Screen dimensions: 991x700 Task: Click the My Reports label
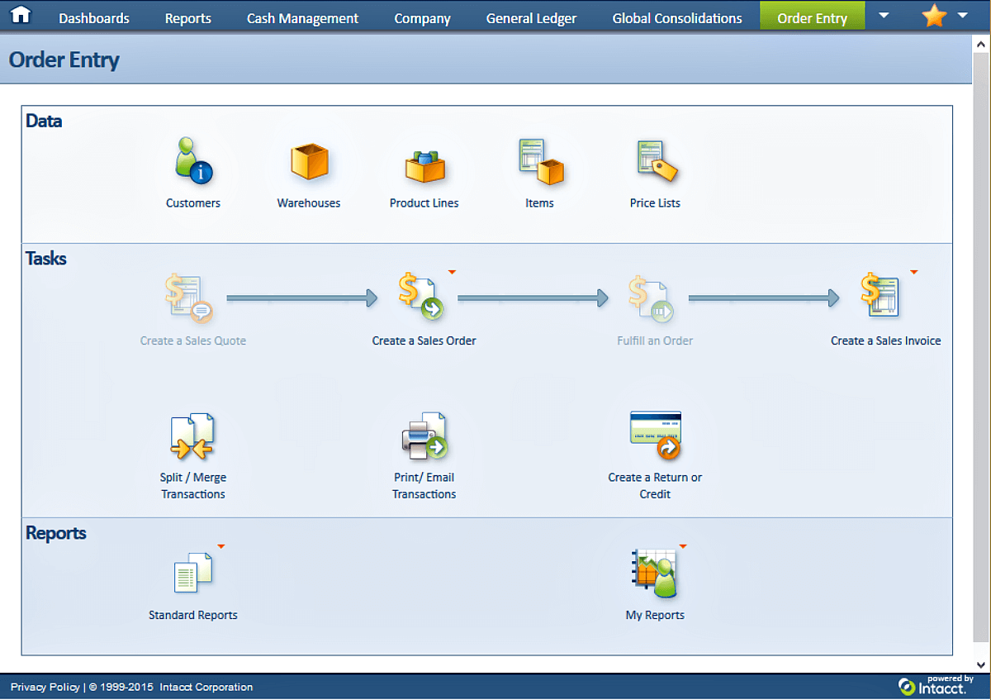[656, 615]
